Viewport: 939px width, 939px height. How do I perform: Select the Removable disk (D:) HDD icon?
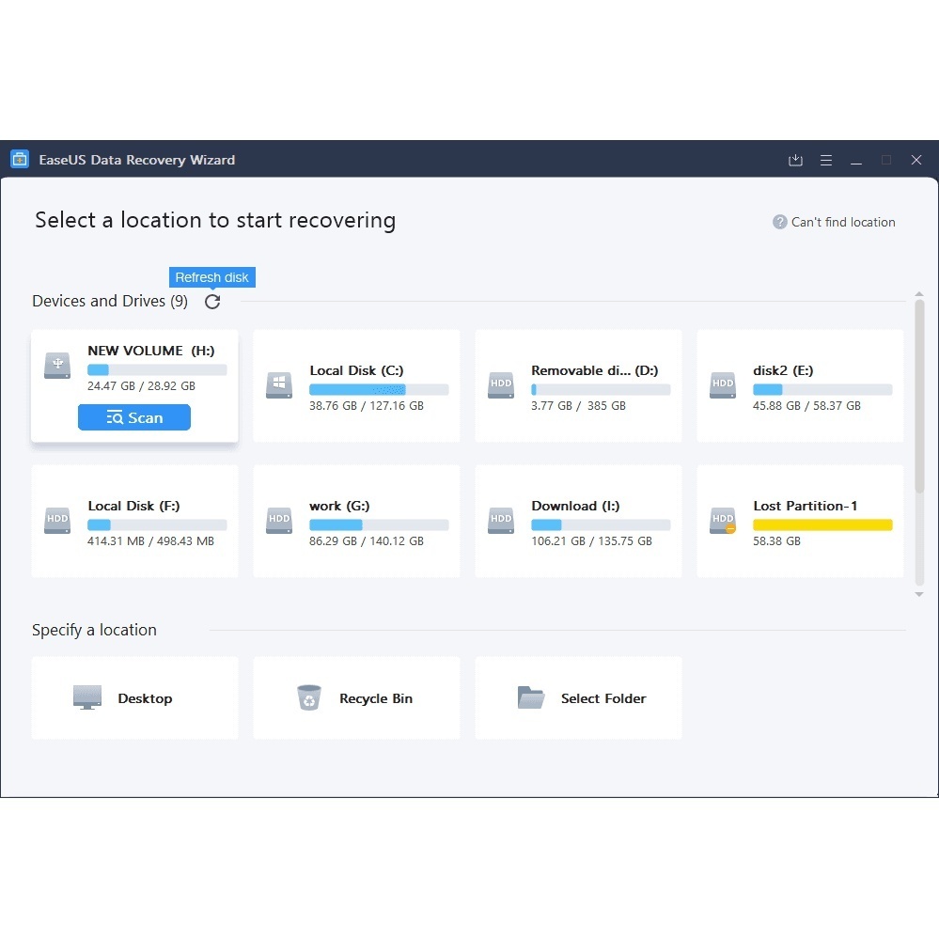point(501,384)
